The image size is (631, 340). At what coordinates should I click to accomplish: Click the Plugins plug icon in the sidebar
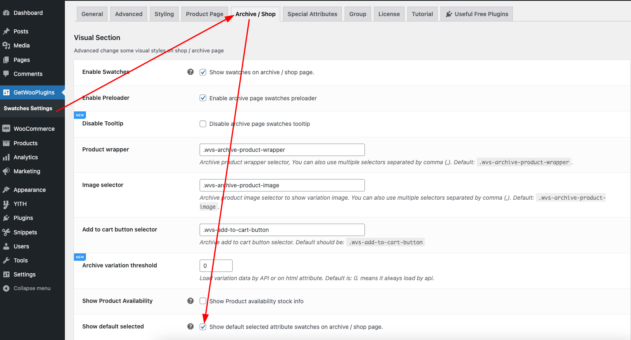6,218
